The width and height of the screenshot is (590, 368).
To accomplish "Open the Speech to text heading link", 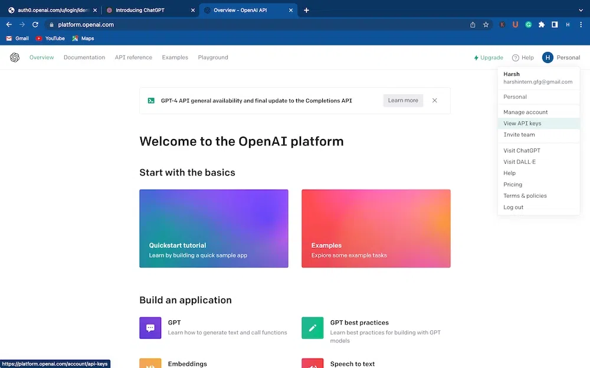I will (352, 363).
